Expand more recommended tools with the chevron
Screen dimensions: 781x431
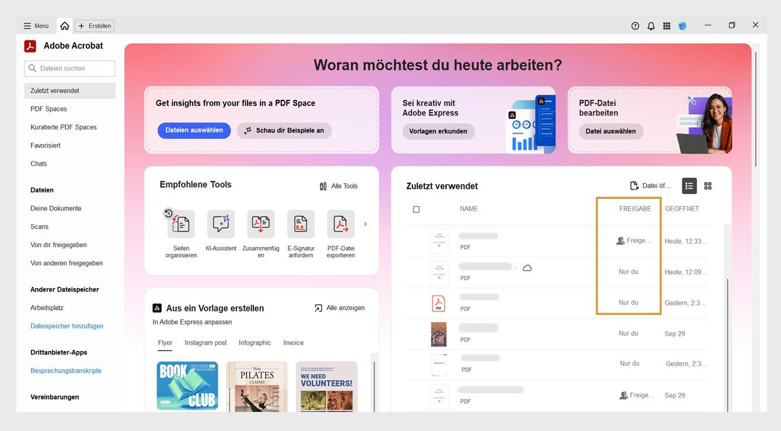click(365, 223)
